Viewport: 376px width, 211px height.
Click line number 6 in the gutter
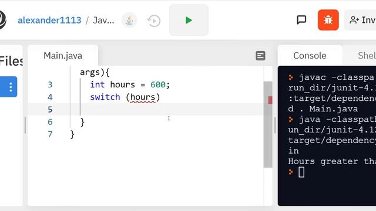pyautogui.click(x=50, y=122)
